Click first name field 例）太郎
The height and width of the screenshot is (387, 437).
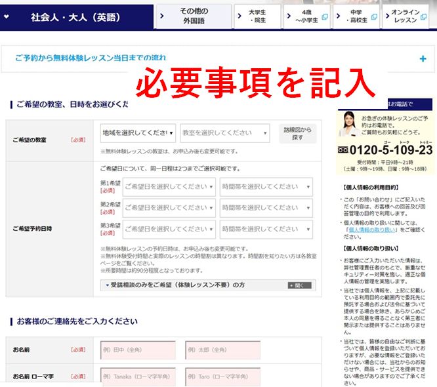[x=223, y=350]
